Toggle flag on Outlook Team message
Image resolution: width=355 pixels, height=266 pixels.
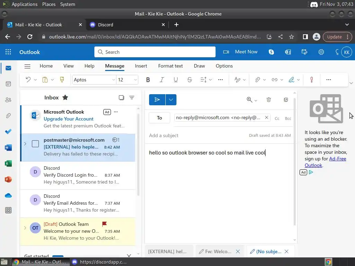point(104,224)
